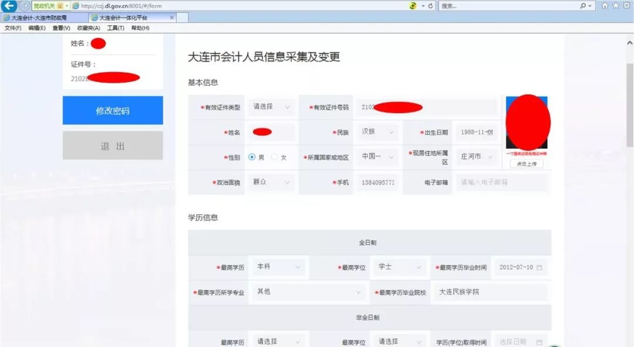Open the 最高学历 dropdown showing 本科
The image size is (634, 347).
[x=277, y=266]
